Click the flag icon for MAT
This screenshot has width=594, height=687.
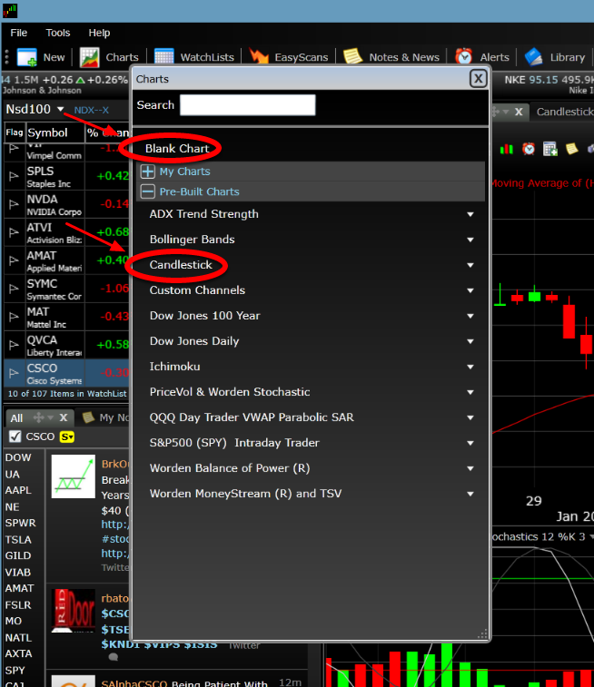point(14,317)
